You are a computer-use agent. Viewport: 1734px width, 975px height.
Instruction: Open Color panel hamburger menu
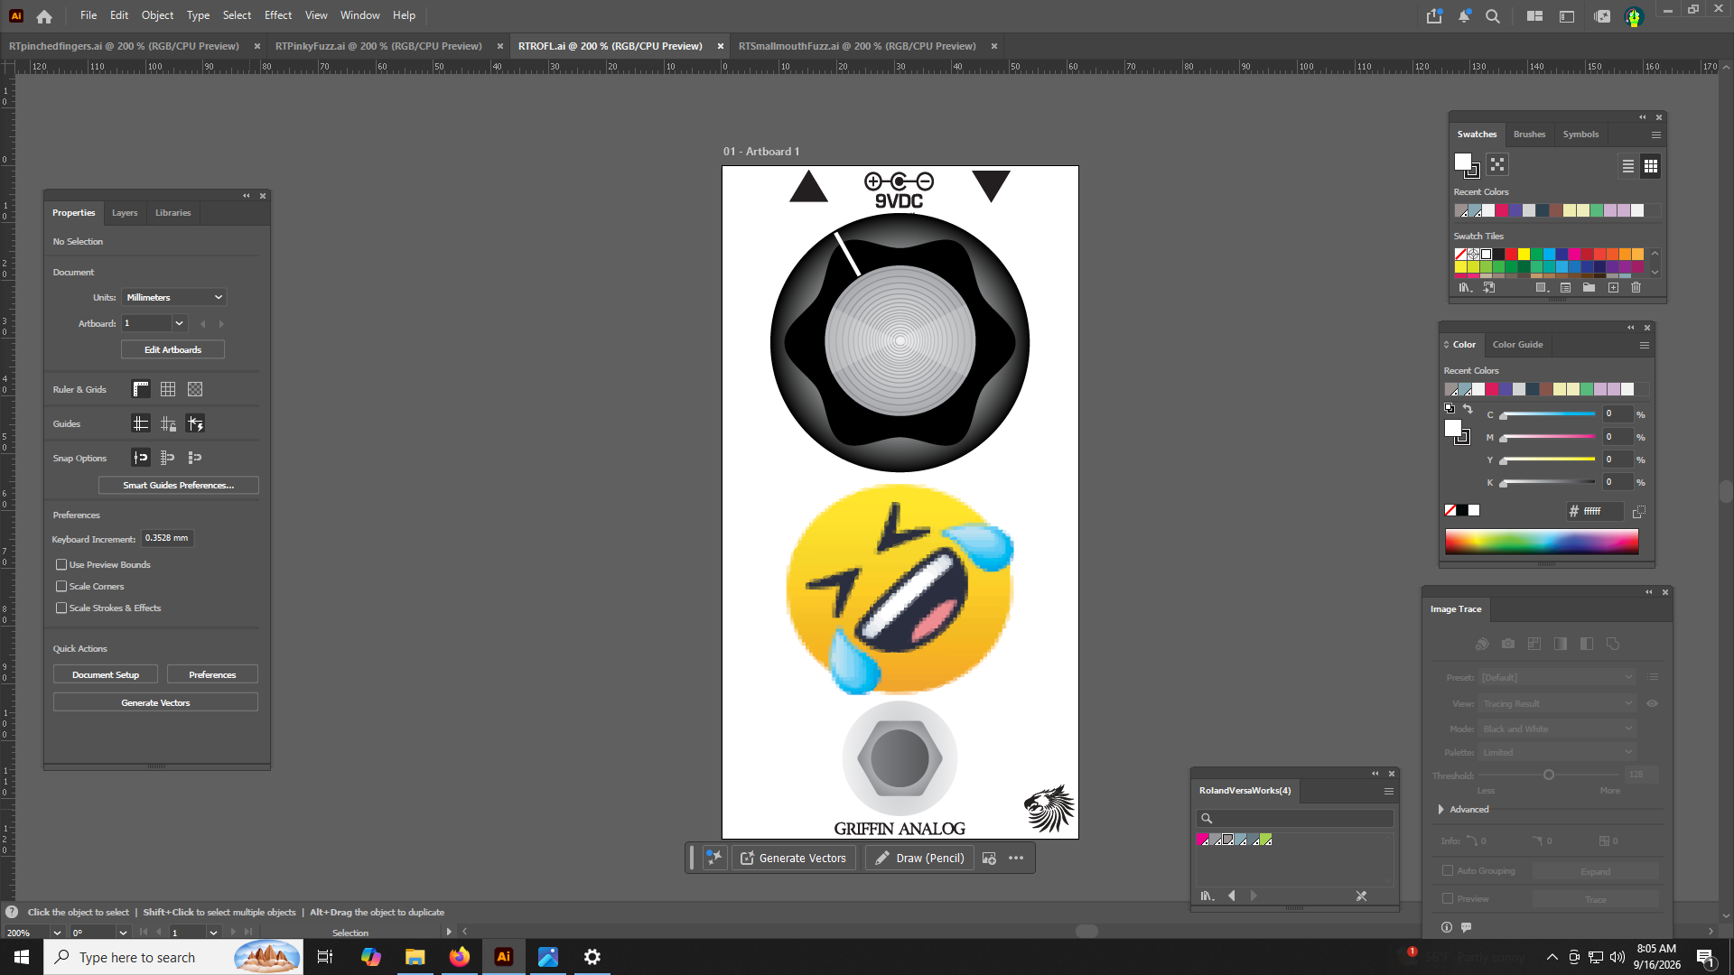[x=1645, y=345]
